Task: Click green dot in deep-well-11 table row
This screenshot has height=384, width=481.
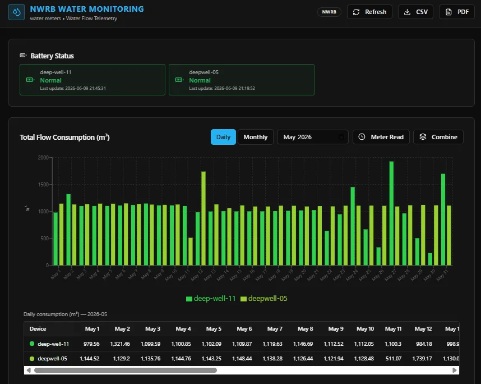Action: [32, 344]
